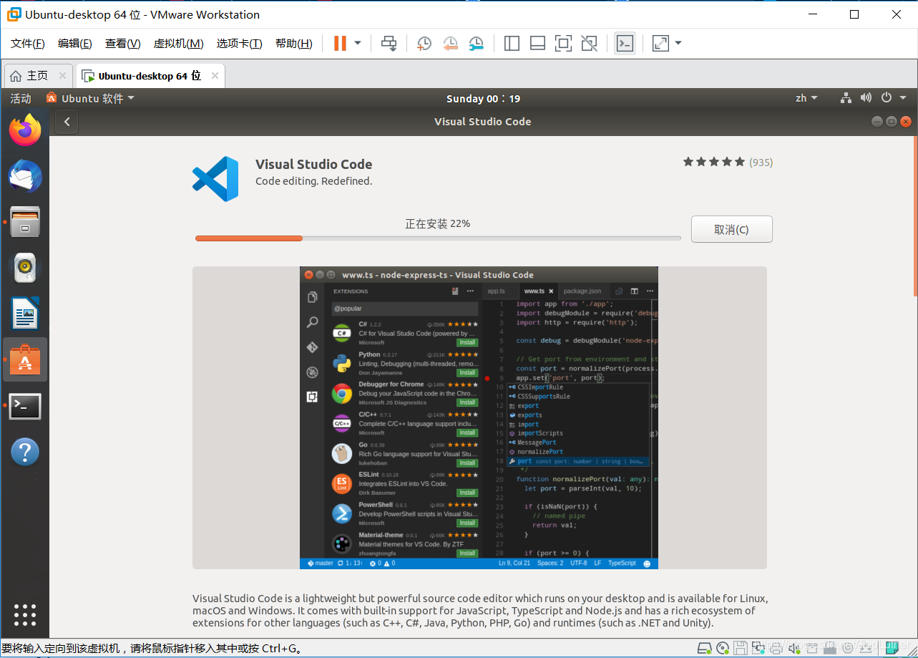Screen dimensions: 918x658
Task: Expand the system menu arrow beside the power icon
Action: (x=902, y=98)
